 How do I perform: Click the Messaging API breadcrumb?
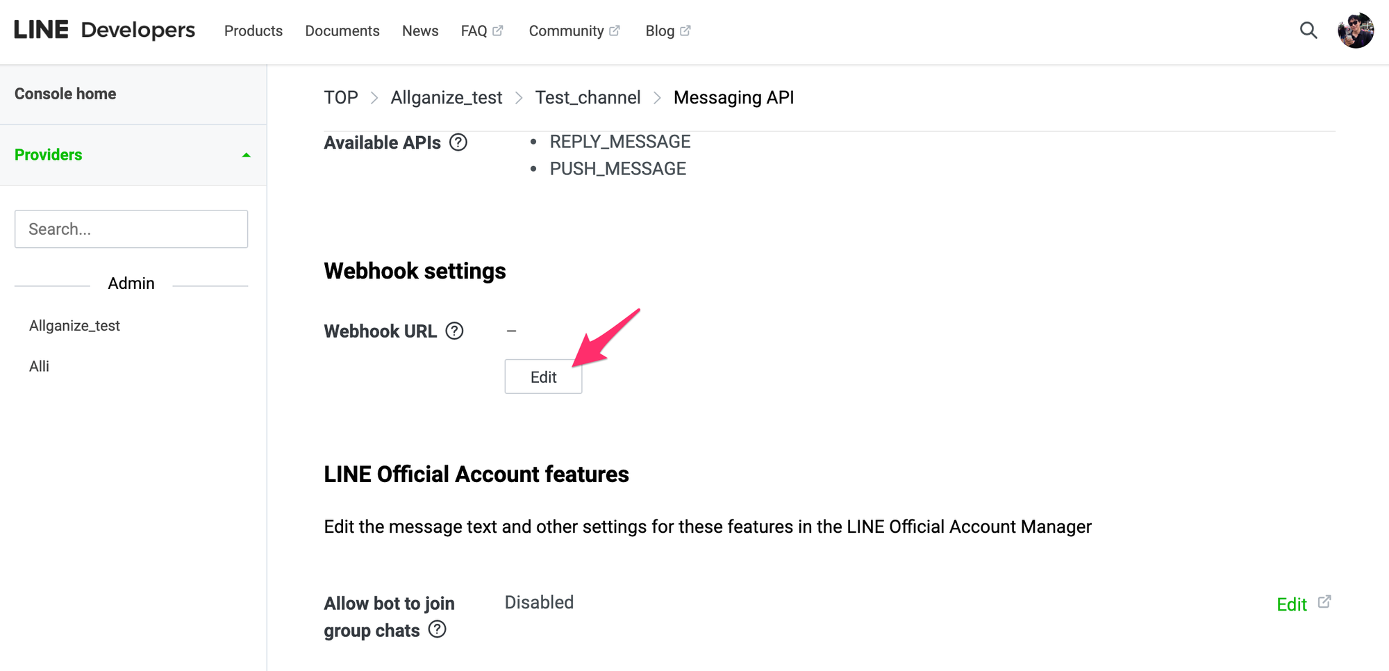[733, 97]
